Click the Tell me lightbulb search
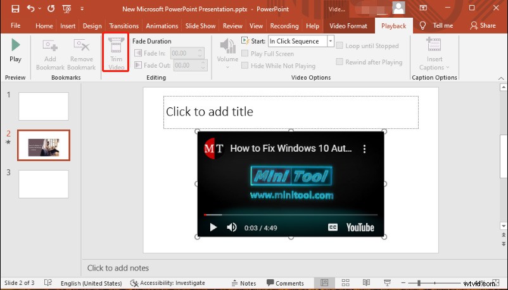Image resolution: width=508 pixels, height=290 pixels. pos(436,25)
